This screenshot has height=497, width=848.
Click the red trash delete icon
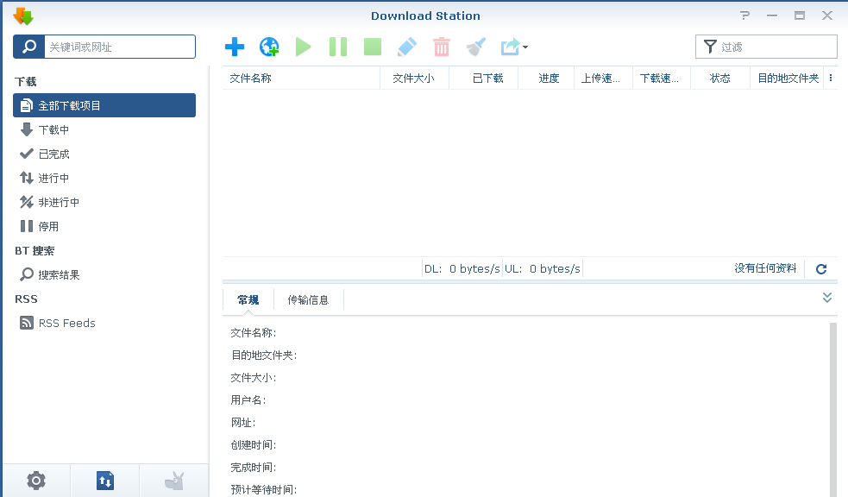(x=442, y=47)
